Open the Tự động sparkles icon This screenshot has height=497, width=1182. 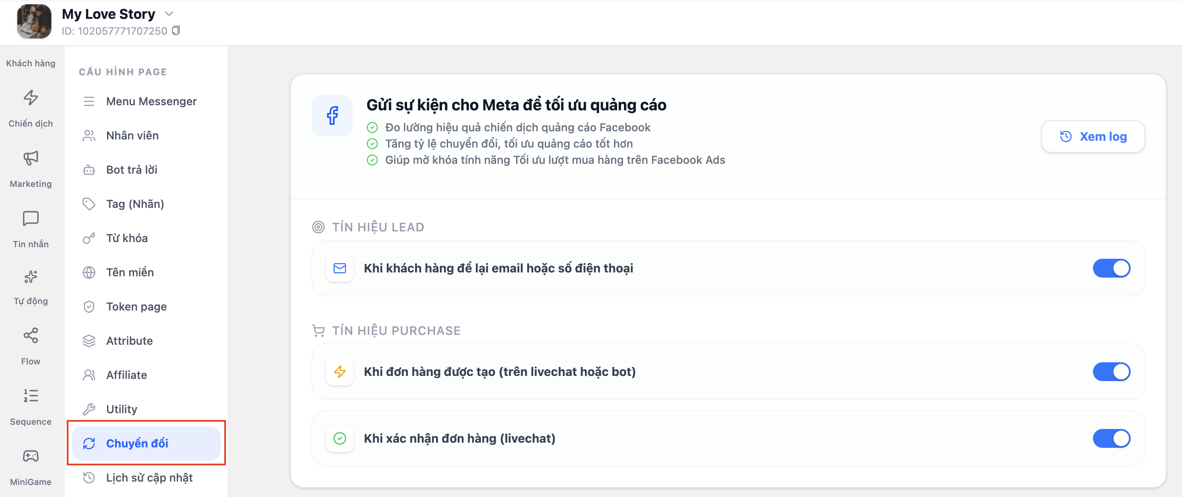[31, 277]
